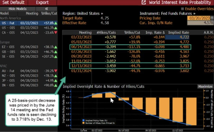
Task: Click the Pricing Date field 03/20/2023
Action: point(199,18)
